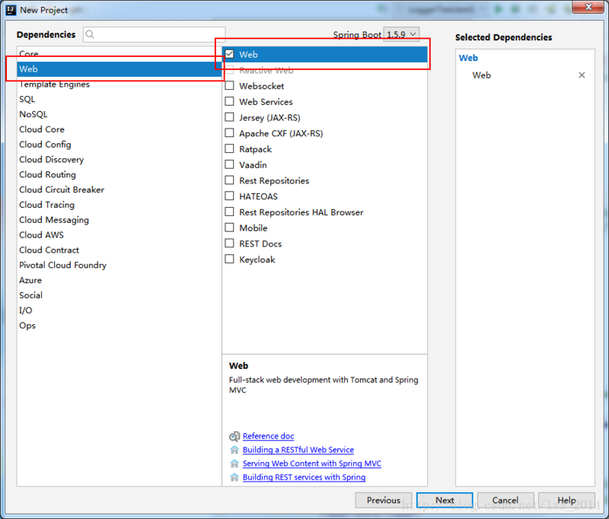609x519 pixels.
Task: Choose the Cloud Tracing category
Action: [119, 205]
